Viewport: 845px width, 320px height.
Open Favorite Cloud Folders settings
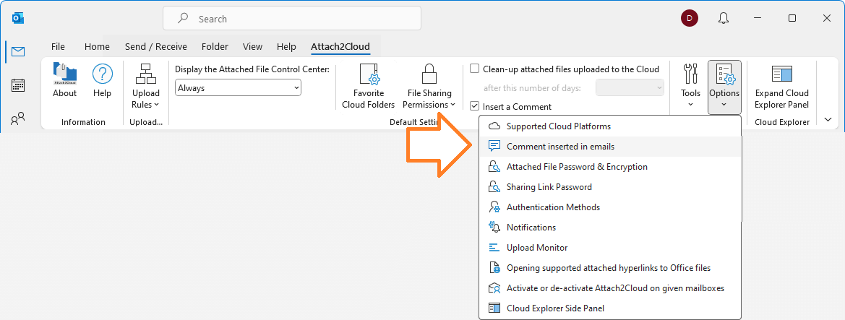tap(368, 86)
